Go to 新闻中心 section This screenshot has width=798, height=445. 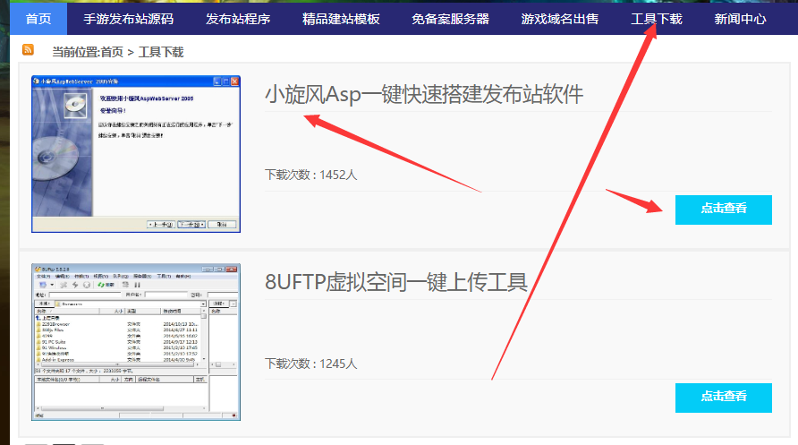tap(740, 20)
